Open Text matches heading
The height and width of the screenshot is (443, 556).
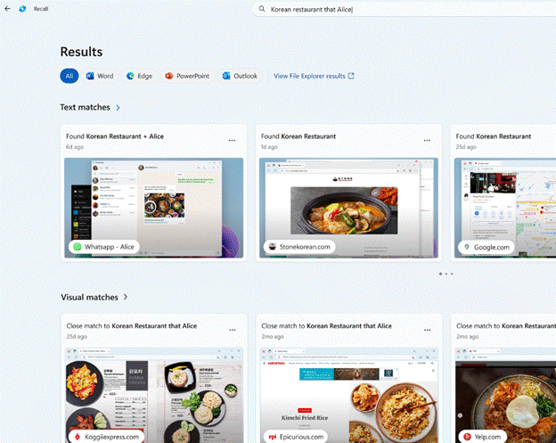coord(85,107)
